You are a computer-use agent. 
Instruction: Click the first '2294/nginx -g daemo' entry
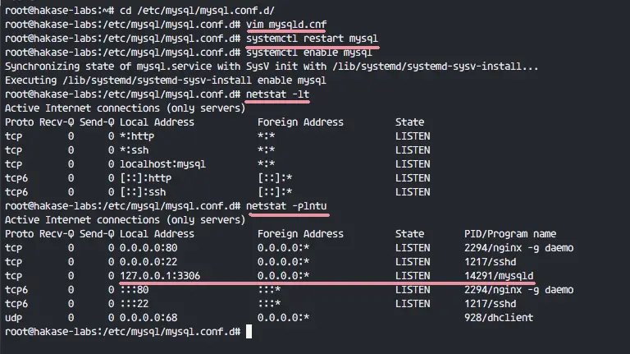point(518,248)
